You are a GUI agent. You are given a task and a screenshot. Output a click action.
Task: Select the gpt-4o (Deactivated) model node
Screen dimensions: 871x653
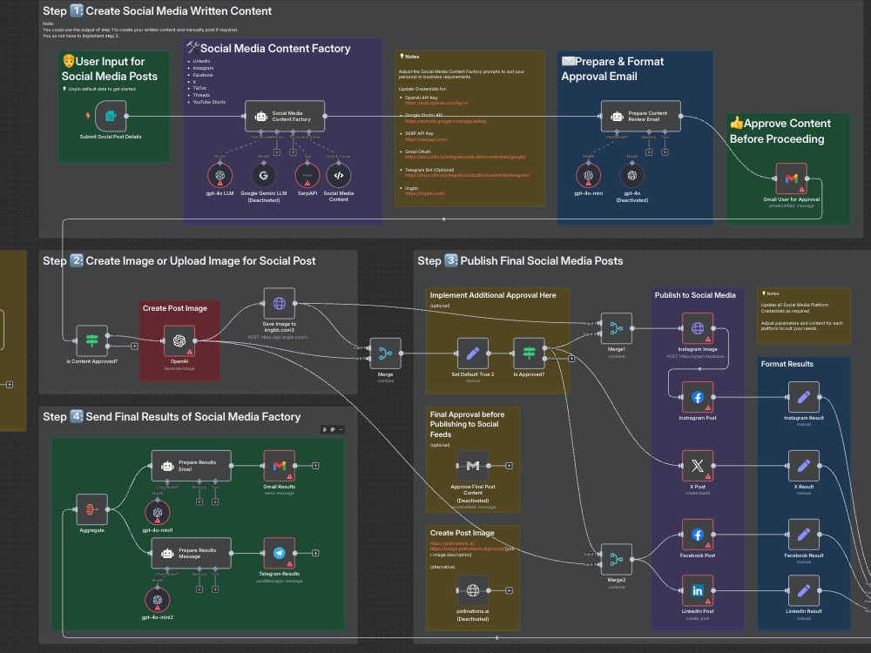632,176
